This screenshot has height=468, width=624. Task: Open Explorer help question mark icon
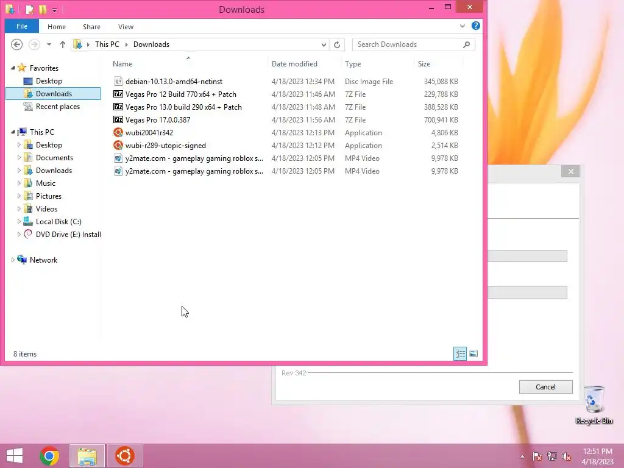(475, 26)
